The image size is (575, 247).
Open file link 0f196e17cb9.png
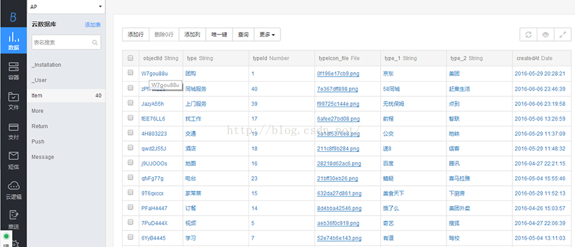point(338,73)
